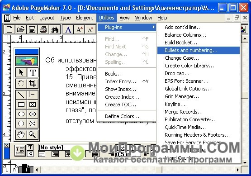The image size is (251, 176).
Task: Select the Pointer arrow tool
Action: [21, 72]
